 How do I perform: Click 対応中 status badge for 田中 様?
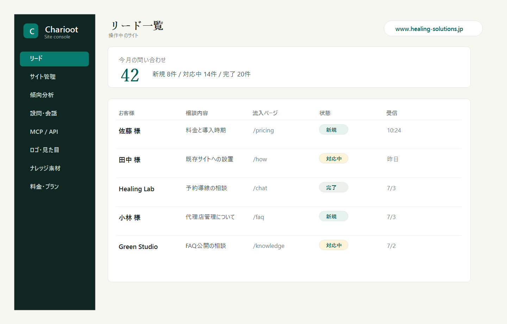pyautogui.click(x=333, y=158)
